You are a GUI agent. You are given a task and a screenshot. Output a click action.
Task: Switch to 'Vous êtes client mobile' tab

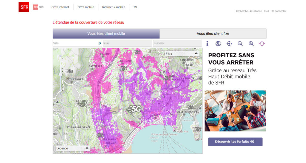click(x=106, y=33)
